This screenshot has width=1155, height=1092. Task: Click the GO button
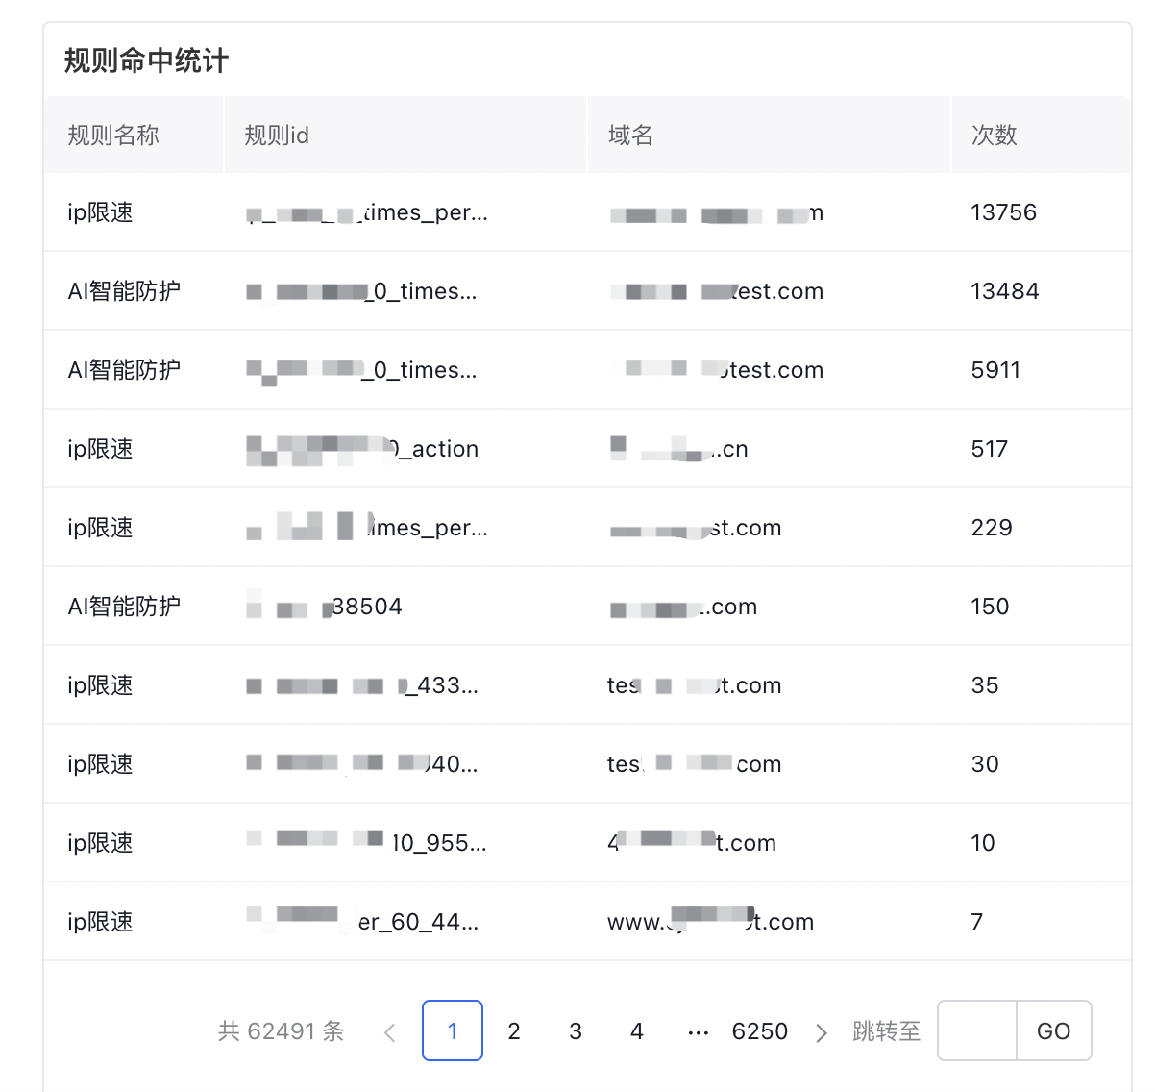tap(1054, 1030)
